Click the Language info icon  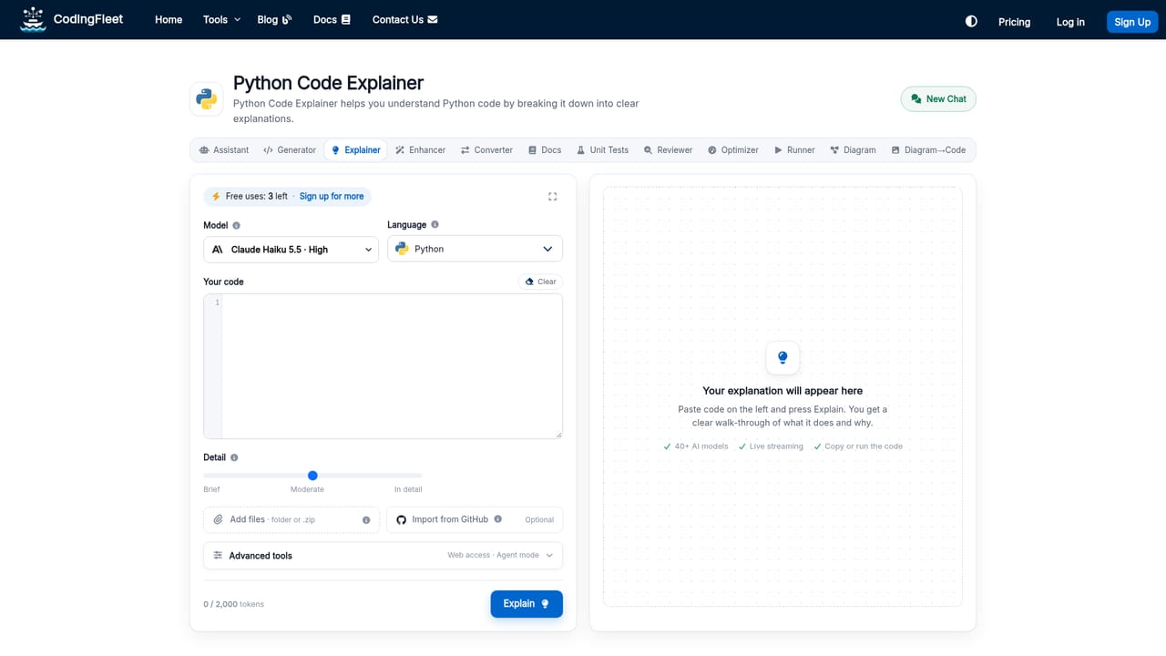pos(435,224)
